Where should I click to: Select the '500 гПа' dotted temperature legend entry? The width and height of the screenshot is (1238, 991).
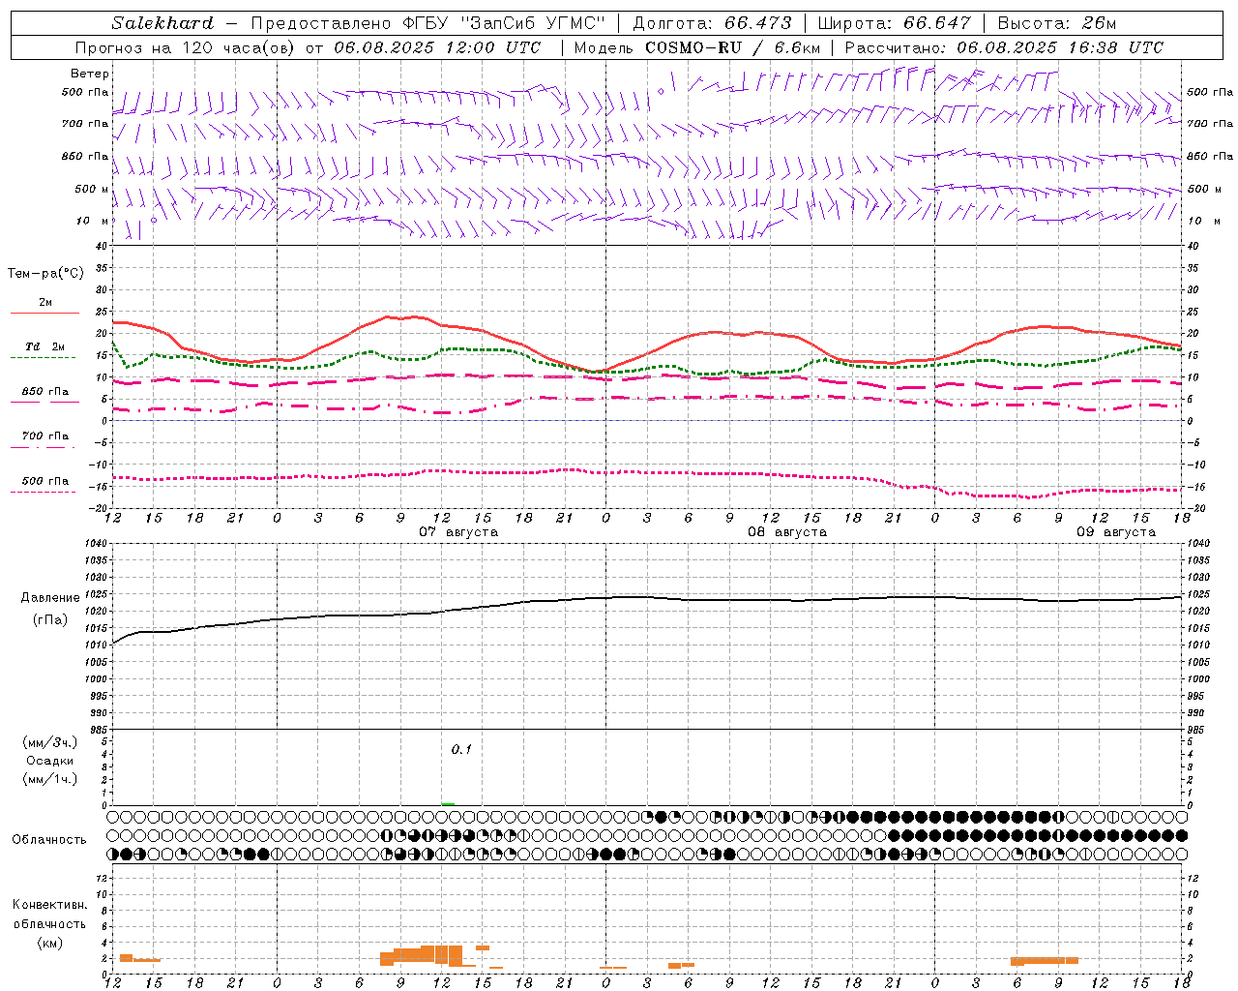point(45,481)
